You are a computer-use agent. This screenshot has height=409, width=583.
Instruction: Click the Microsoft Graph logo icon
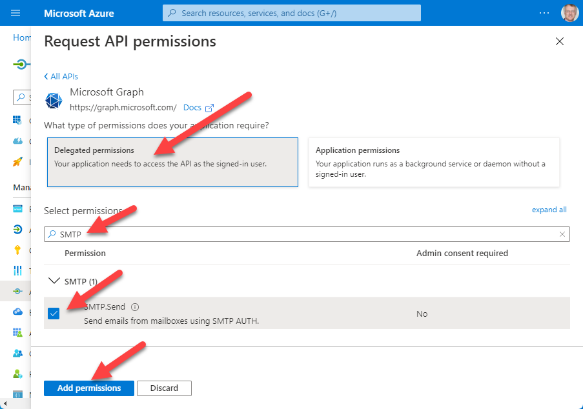[54, 100]
